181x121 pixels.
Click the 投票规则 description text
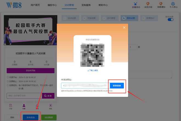pyautogui.click(x=36, y=87)
